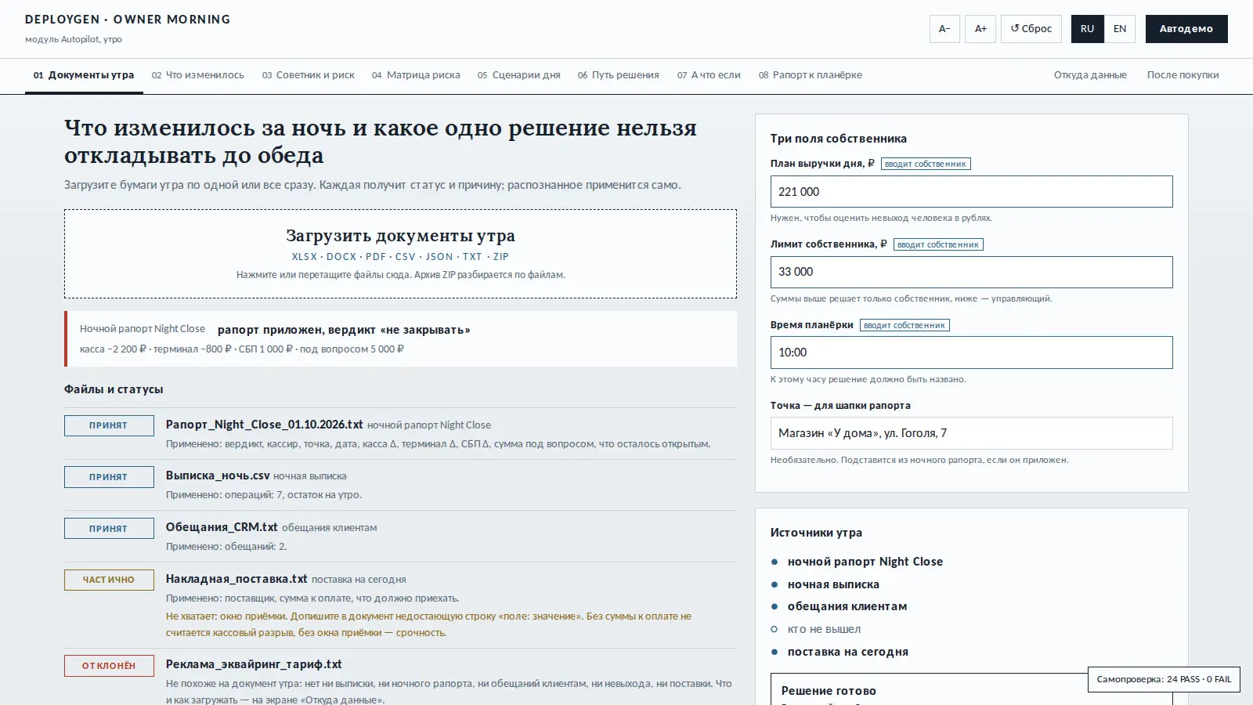The image size is (1253, 705).
Task: Open tab 08 Рапорт к планёрке
Action: pyautogui.click(x=811, y=75)
